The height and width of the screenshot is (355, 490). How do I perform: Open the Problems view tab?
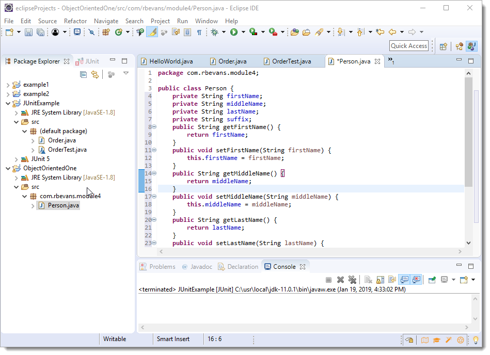coord(158,267)
